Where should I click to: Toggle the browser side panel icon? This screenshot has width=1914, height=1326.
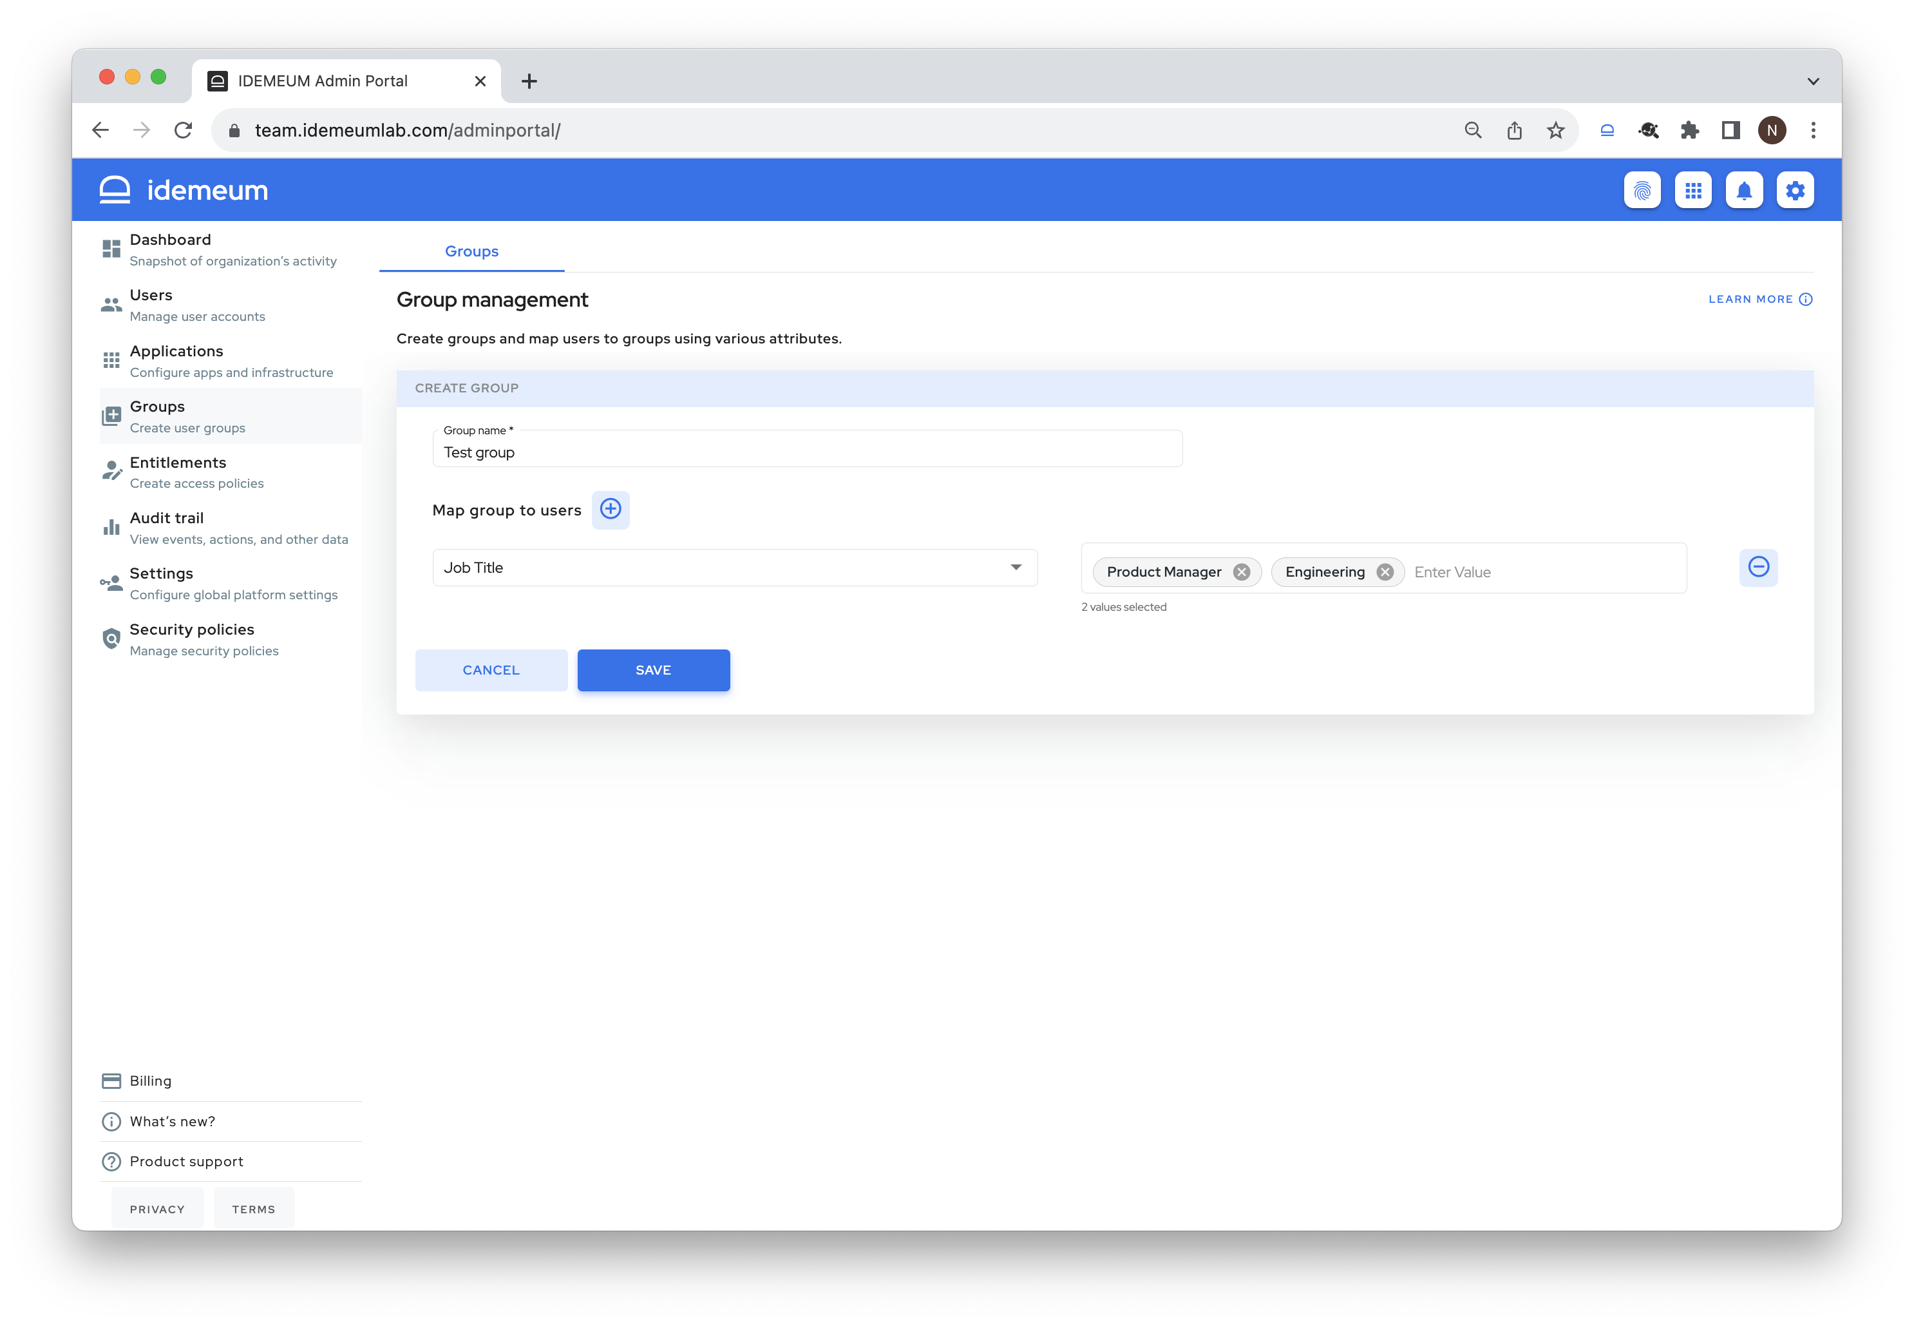click(1730, 130)
